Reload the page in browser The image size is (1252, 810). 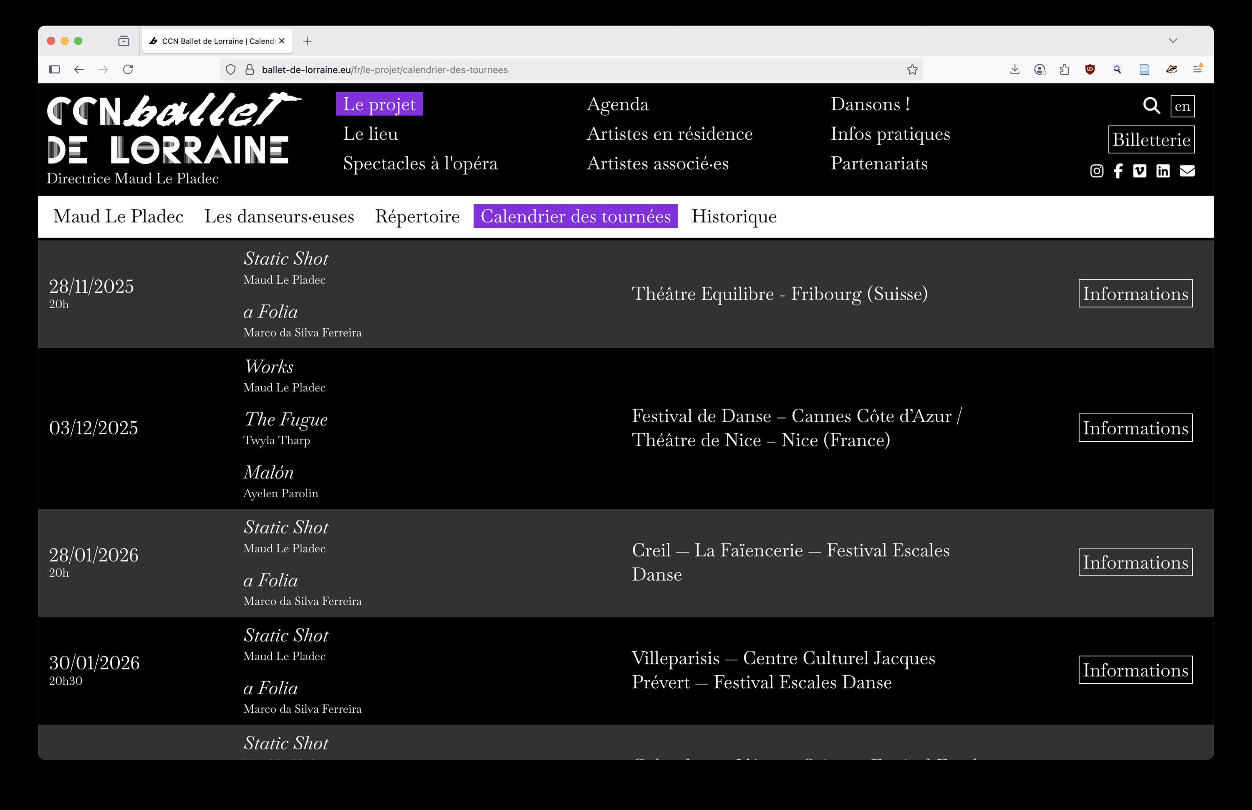[128, 69]
